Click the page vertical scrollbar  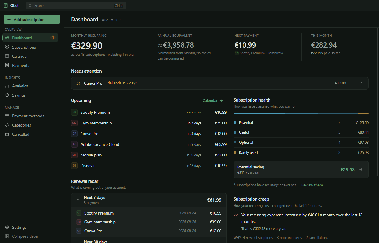pyautogui.click(x=377, y=103)
